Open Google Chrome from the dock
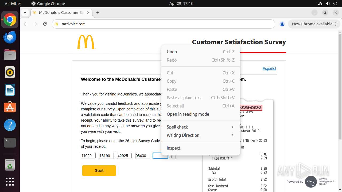This screenshot has width=342, height=192. pyautogui.click(x=10, y=20)
